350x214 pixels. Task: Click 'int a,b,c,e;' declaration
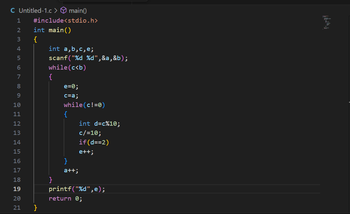71,49
